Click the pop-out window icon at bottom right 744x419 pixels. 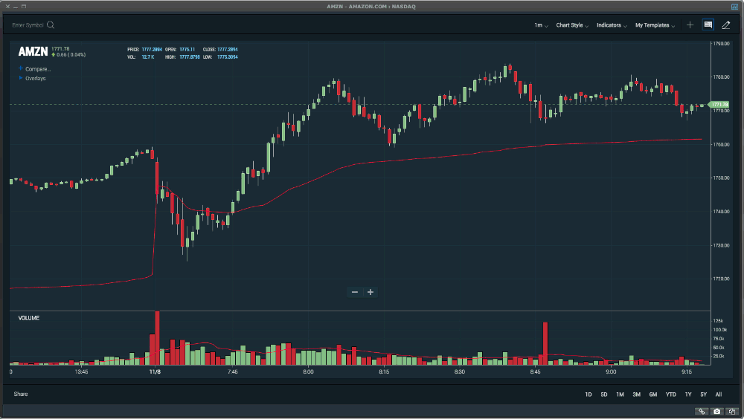point(731,411)
